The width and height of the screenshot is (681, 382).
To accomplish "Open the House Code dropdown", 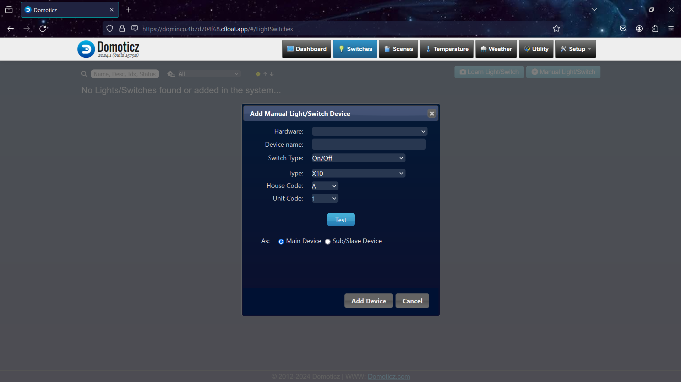I will point(325,186).
